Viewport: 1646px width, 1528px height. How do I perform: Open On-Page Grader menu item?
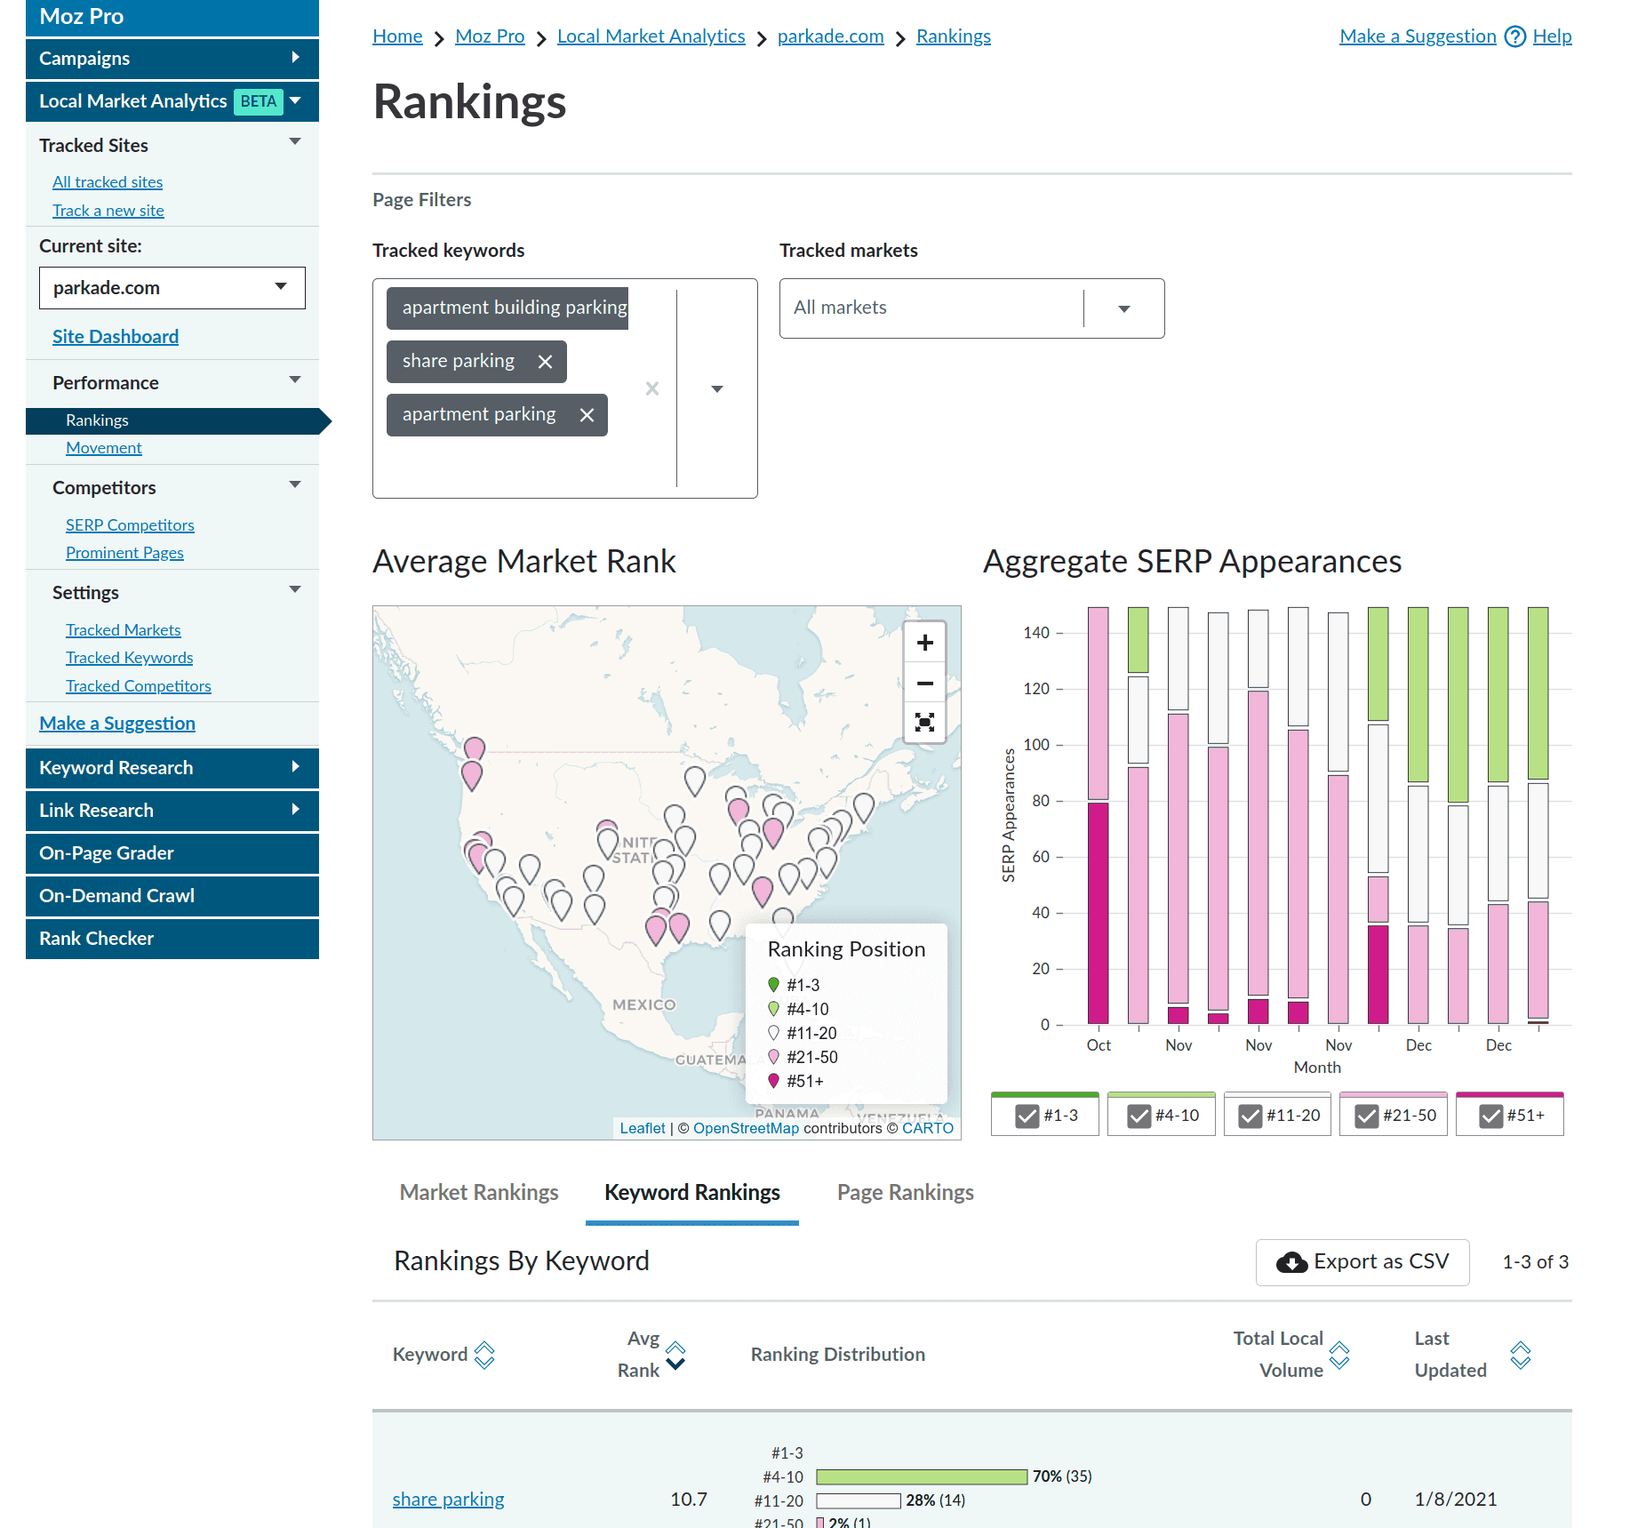(172, 853)
